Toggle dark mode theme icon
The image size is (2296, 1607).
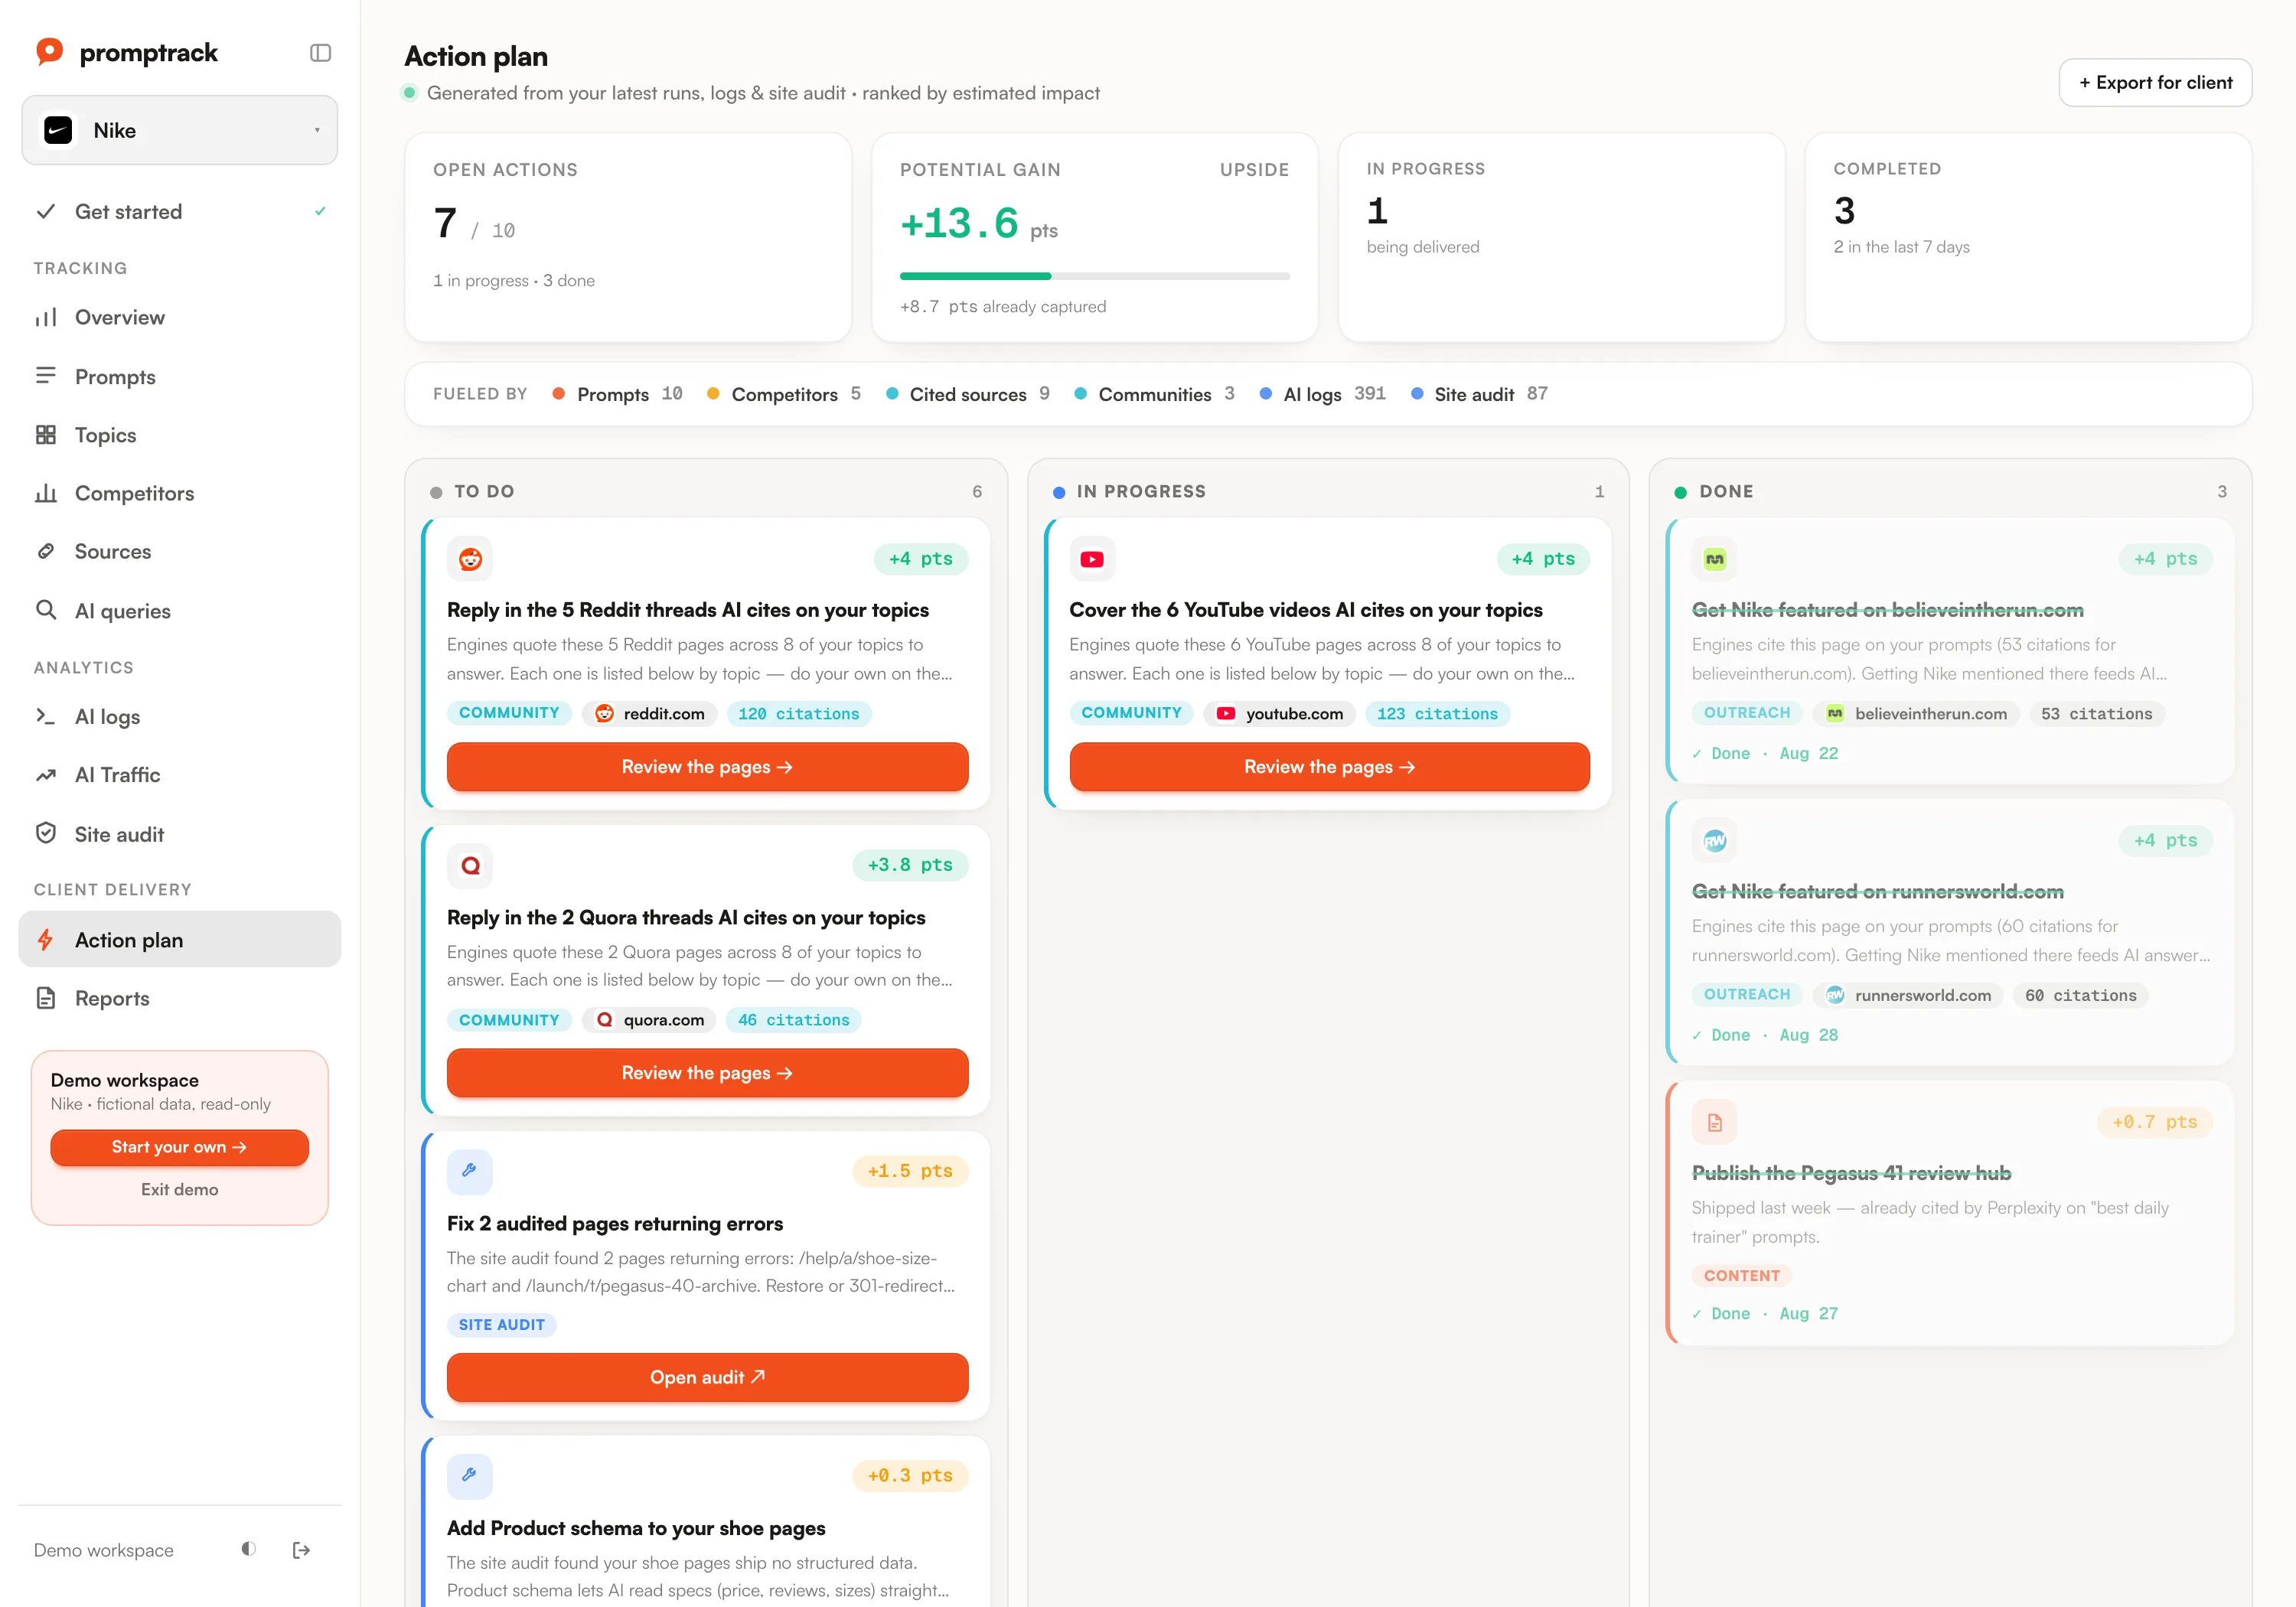(x=249, y=1549)
